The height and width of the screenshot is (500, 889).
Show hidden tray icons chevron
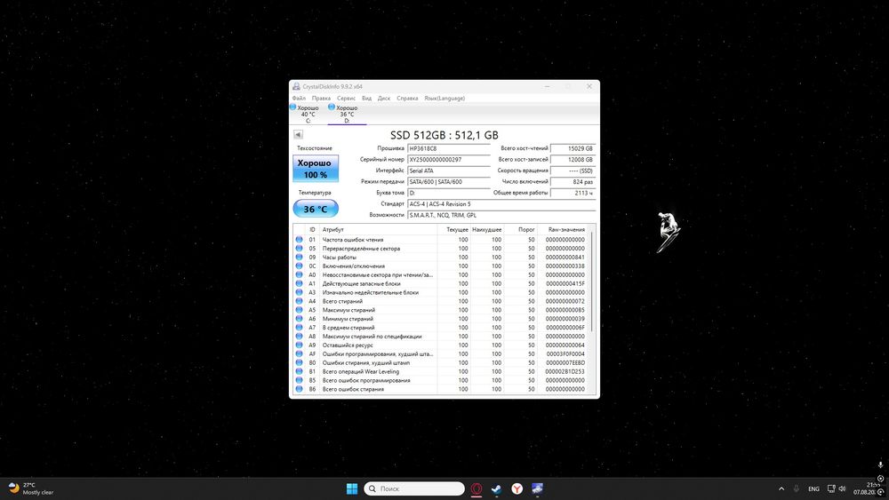tap(781, 488)
